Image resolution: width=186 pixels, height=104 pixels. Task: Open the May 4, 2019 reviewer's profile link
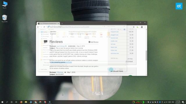(62, 46)
